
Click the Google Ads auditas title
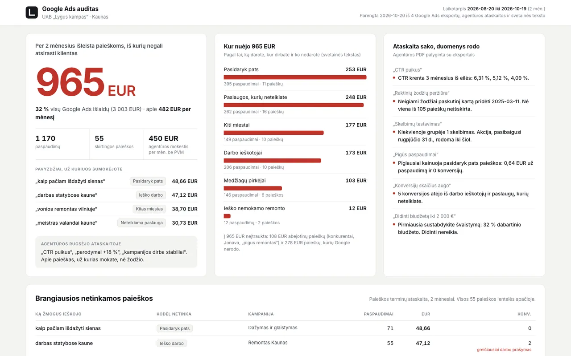[x=70, y=9]
